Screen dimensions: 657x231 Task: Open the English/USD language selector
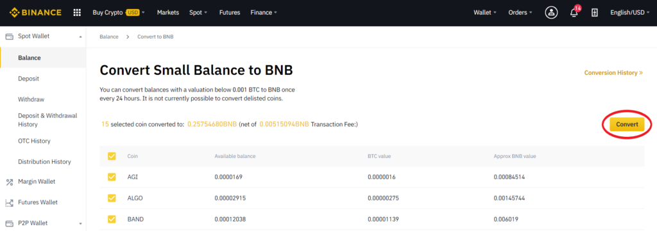[x=630, y=13]
